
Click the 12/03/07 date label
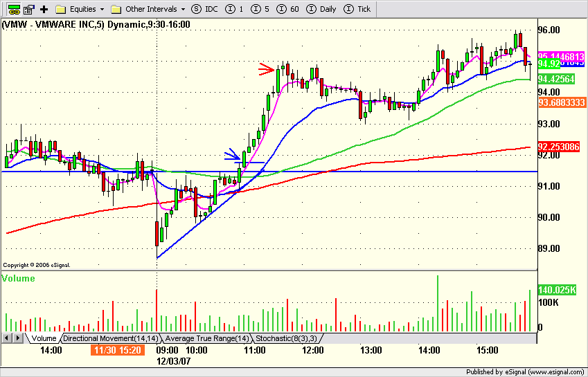click(173, 361)
